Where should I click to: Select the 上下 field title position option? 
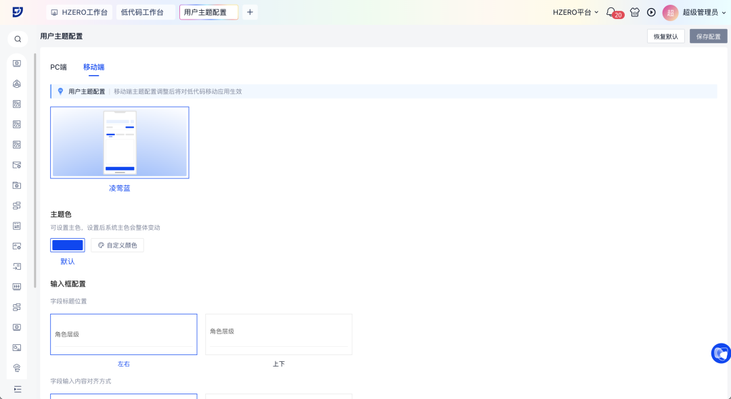[x=278, y=335]
